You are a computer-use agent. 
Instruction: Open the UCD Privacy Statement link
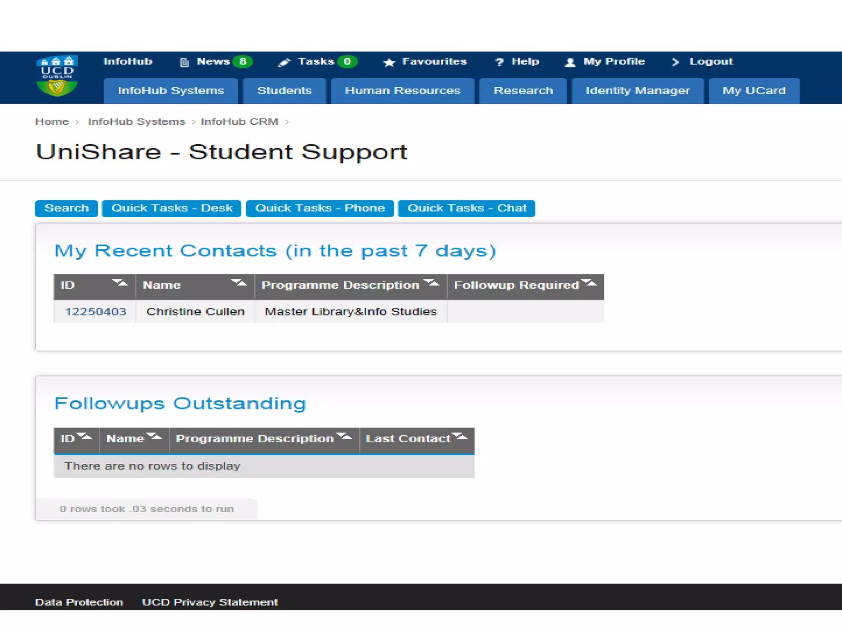[210, 602]
